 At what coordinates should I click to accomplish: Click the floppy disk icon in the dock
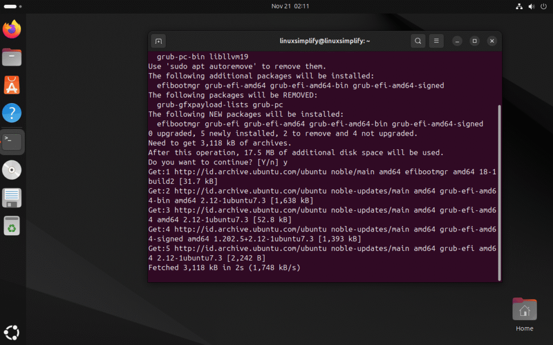12,198
